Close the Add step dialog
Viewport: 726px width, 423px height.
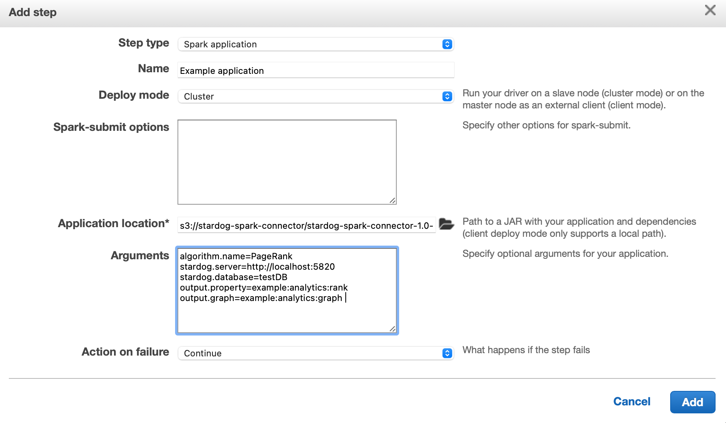pos(710,11)
